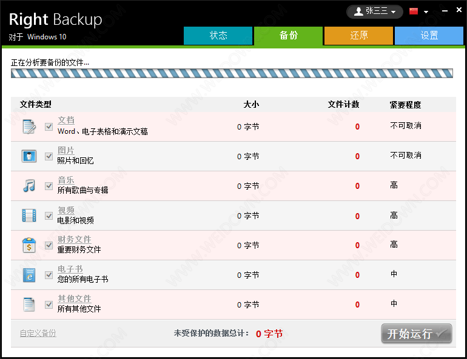This screenshot has width=467, height=359.
Task: Click the E-books (电子书) icon
Action: pos(29,275)
